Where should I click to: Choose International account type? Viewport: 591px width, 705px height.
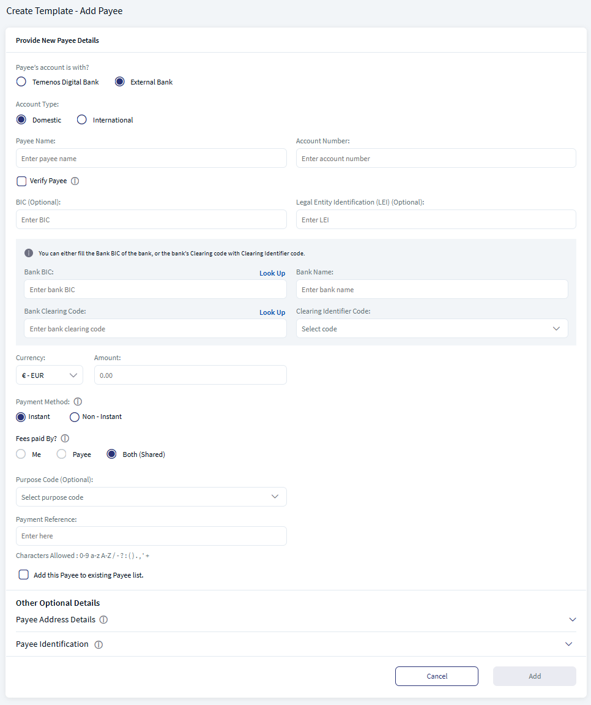point(82,119)
